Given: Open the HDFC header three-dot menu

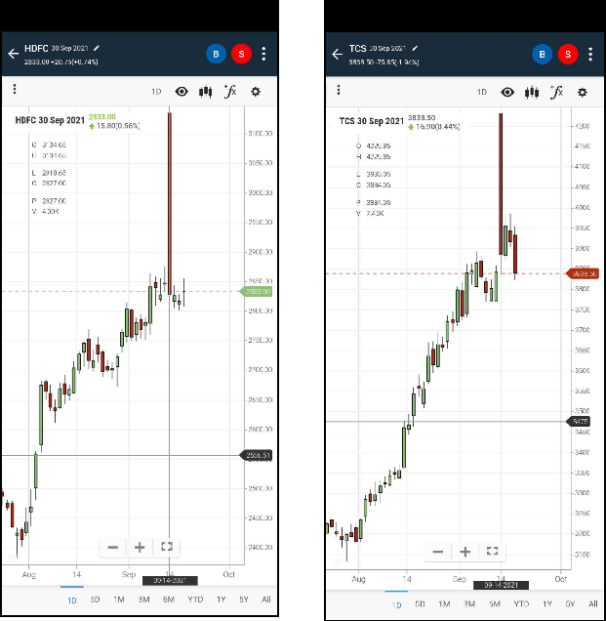Looking at the screenshot, I should pyautogui.click(x=263, y=54).
